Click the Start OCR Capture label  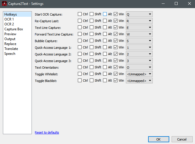click(49, 14)
